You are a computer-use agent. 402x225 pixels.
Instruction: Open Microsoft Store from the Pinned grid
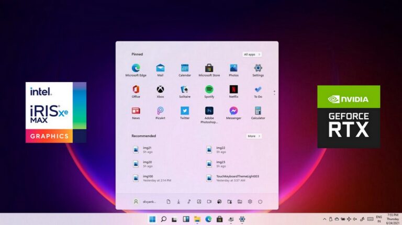pos(209,70)
